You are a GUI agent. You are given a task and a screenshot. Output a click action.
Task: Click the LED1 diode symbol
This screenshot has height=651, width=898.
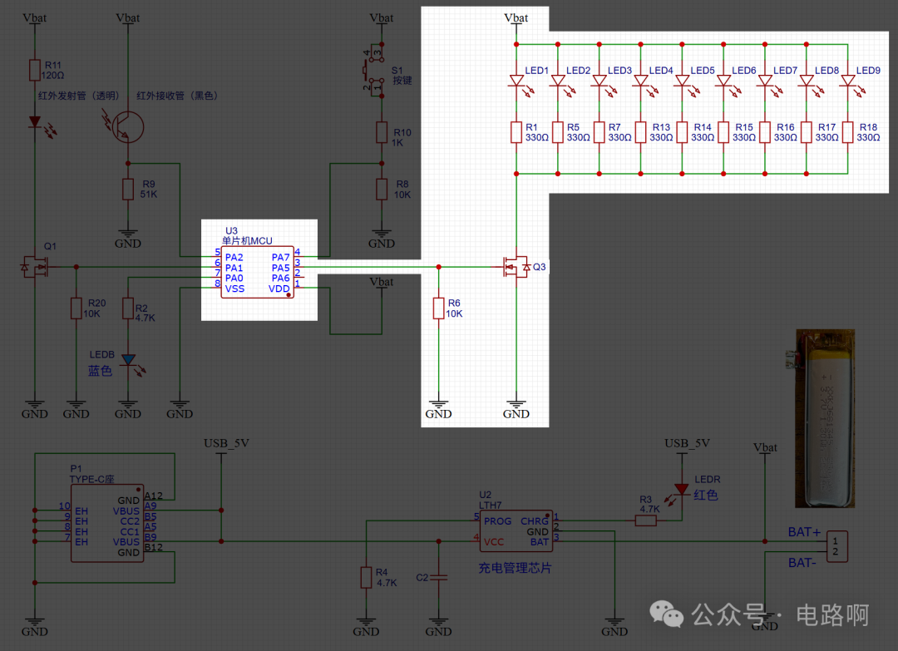(517, 79)
